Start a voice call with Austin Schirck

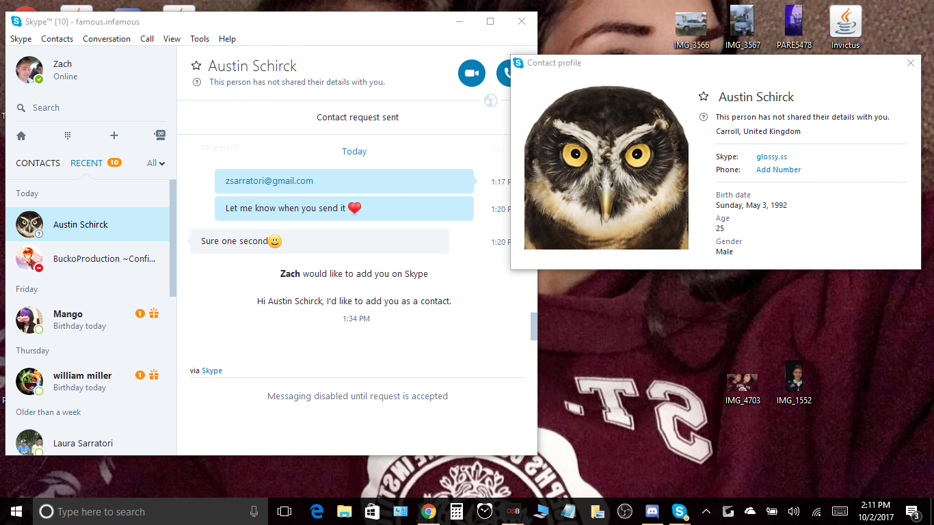coord(504,73)
